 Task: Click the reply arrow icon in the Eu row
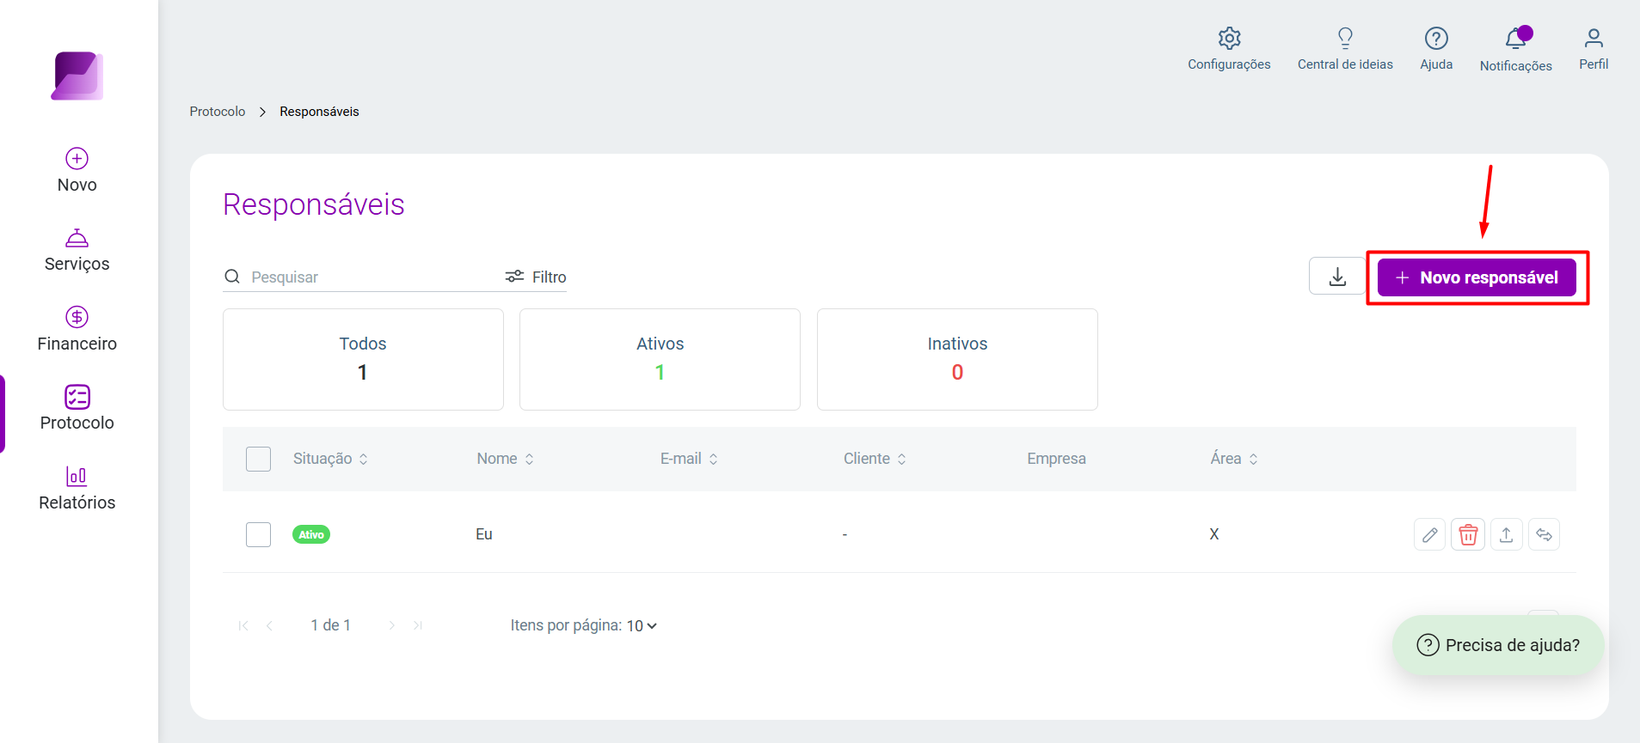(x=1544, y=534)
